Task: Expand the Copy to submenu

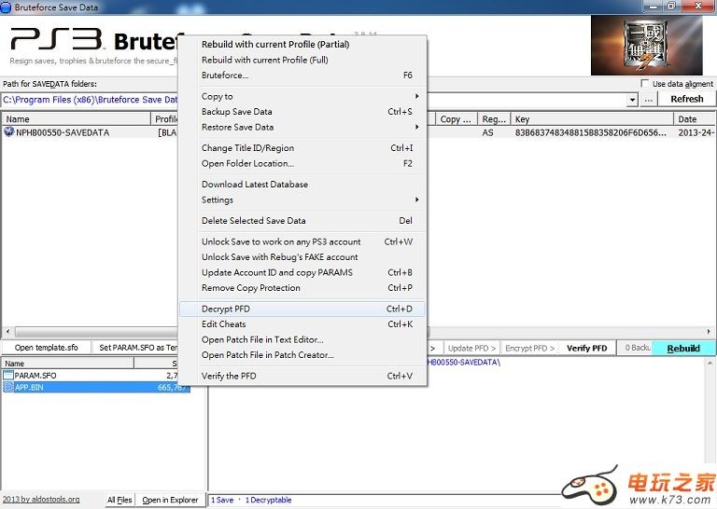Action: 309,96
